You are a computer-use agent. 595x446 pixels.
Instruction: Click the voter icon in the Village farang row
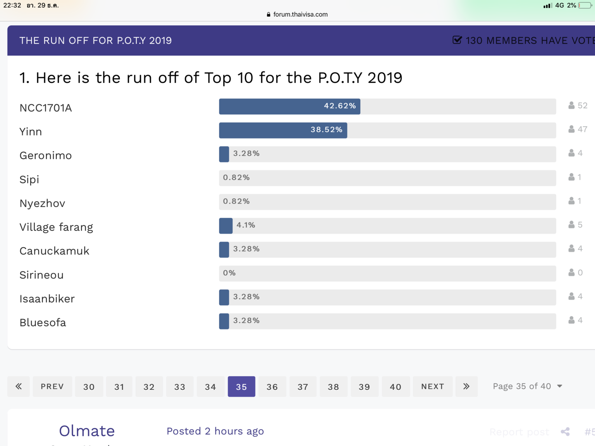point(571,225)
